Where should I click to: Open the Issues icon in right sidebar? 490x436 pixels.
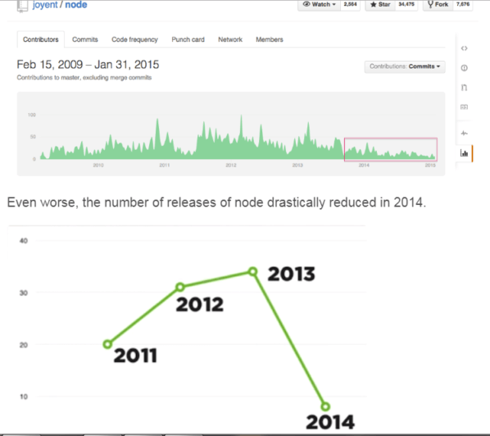(x=464, y=68)
